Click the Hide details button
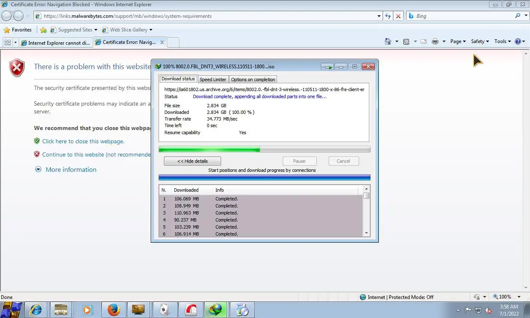 193,161
